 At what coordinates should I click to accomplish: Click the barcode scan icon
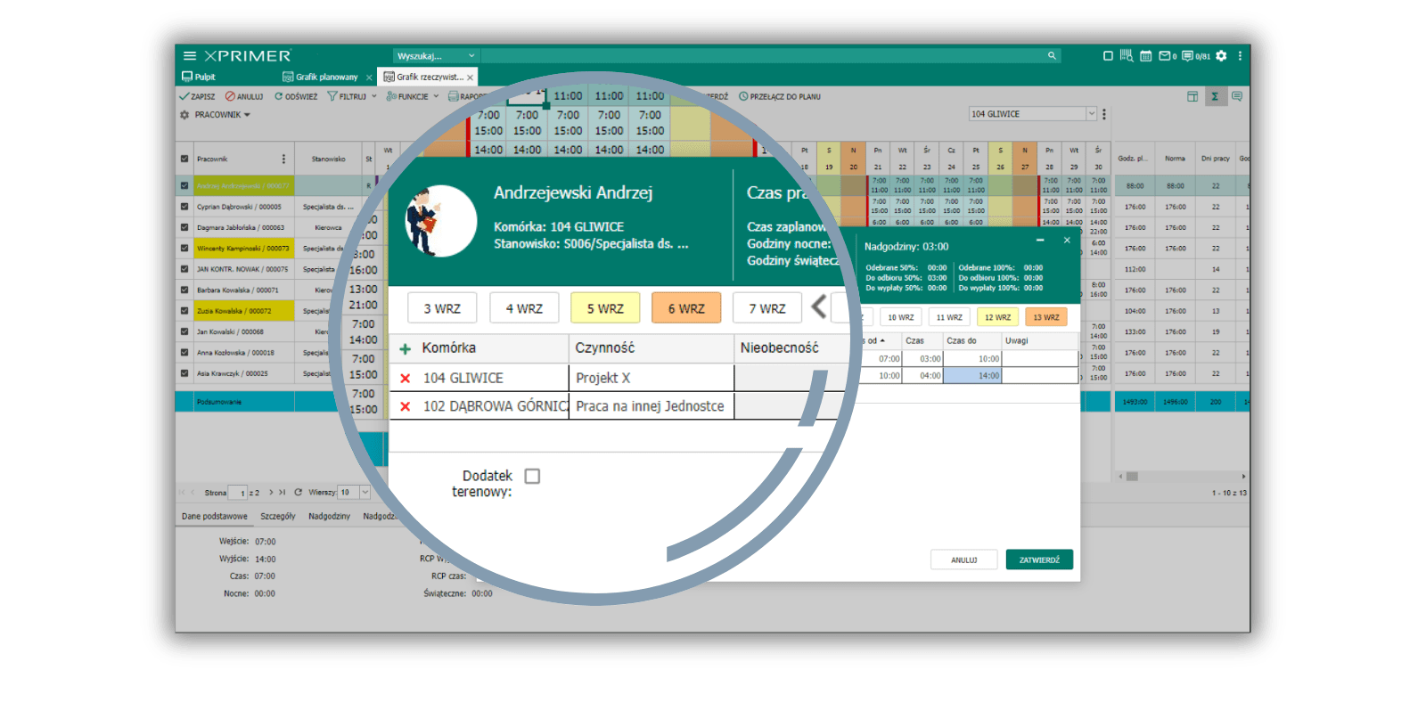coord(1127,56)
